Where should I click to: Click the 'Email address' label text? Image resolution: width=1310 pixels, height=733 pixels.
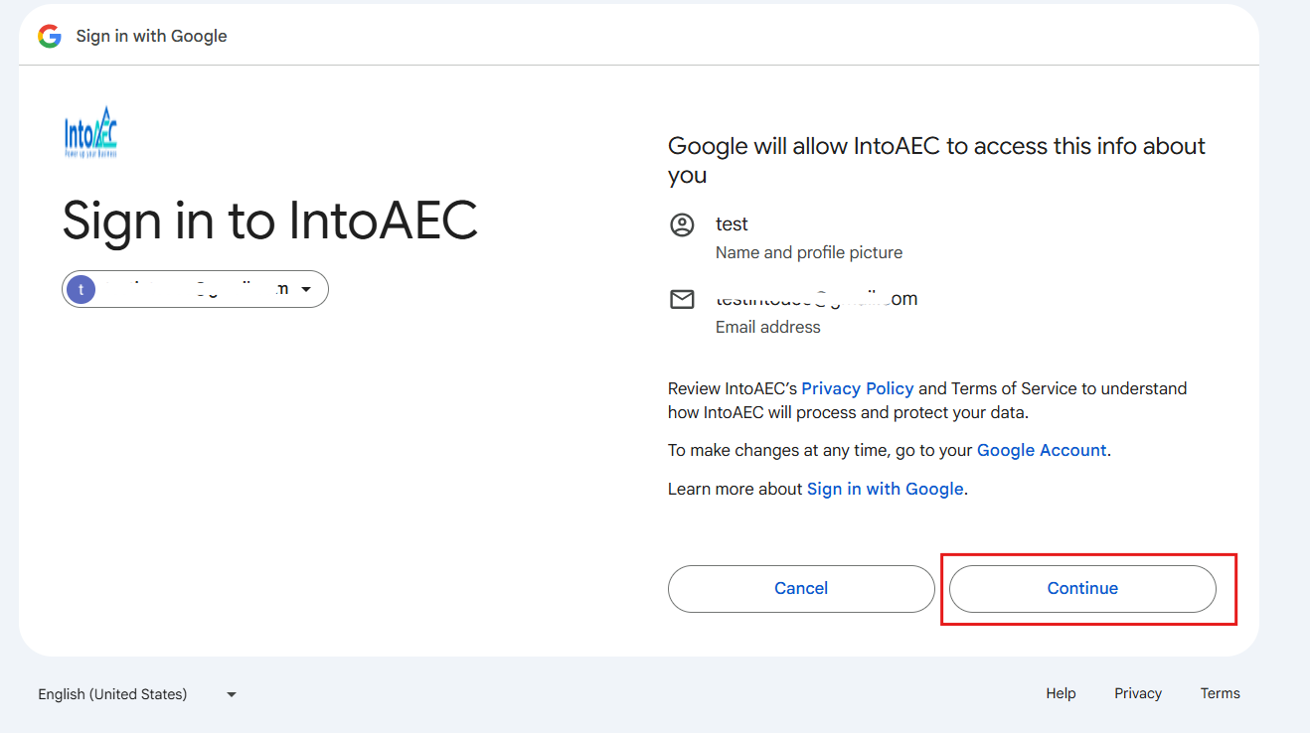767,327
